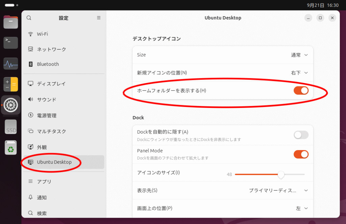Open the Size dropdown showing 通常
The width and height of the screenshot is (346, 224).
(x=299, y=55)
